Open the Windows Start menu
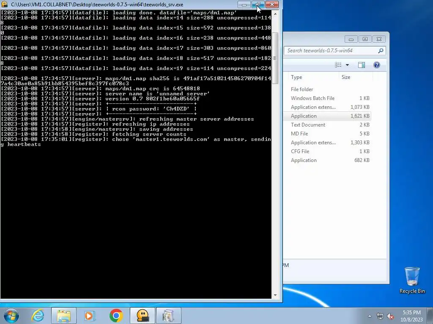 (11, 316)
